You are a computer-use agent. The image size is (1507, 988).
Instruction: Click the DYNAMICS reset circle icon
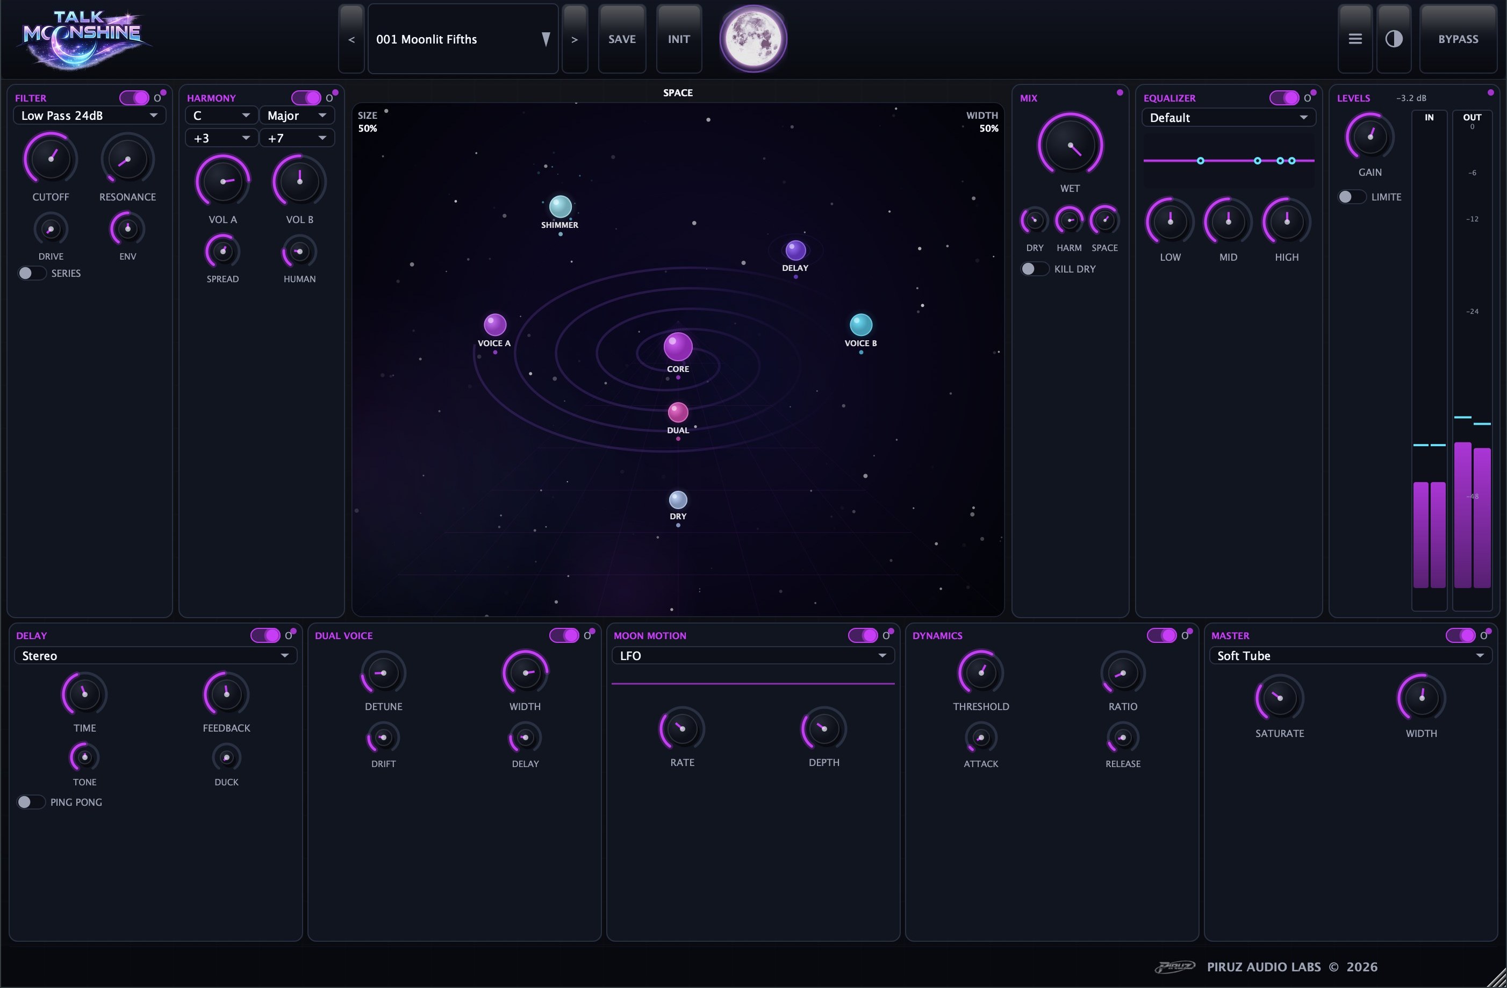[1185, 635]
